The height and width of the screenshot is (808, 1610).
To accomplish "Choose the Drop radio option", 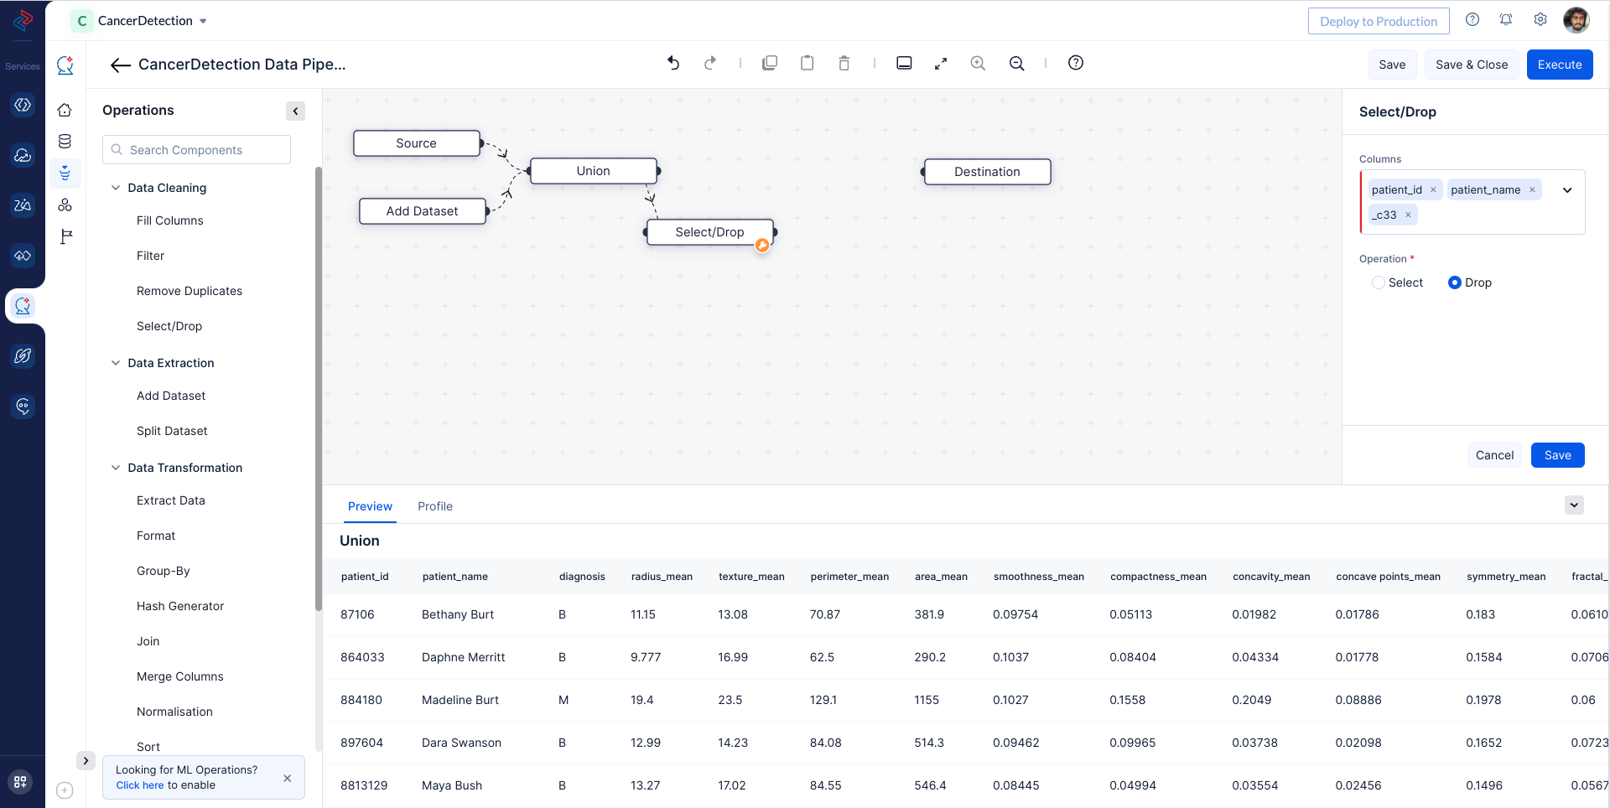I will [x=1455, y=282].
